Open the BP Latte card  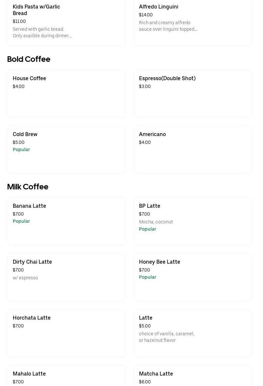[193, 221]
